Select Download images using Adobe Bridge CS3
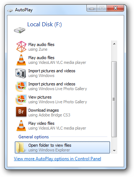The height and width of the screenshot is (177, 134). click(62, 112)
